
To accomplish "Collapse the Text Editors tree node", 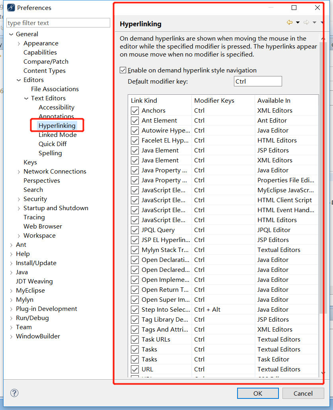I will coord(26,98).
